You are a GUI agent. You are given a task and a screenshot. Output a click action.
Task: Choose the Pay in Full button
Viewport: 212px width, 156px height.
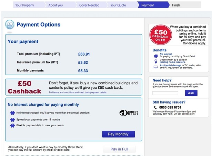tap(119, 149)
